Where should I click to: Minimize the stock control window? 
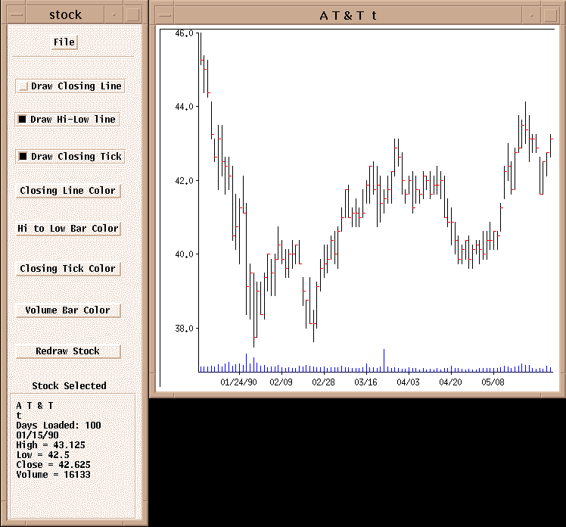(114, 14)
